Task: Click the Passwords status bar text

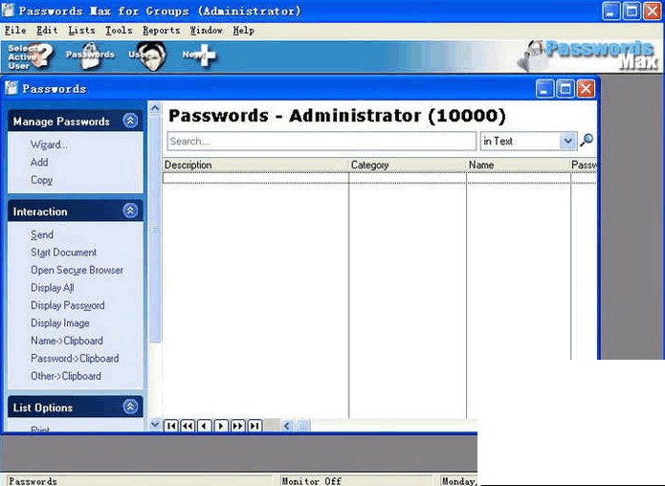Action: click(33, 481)
